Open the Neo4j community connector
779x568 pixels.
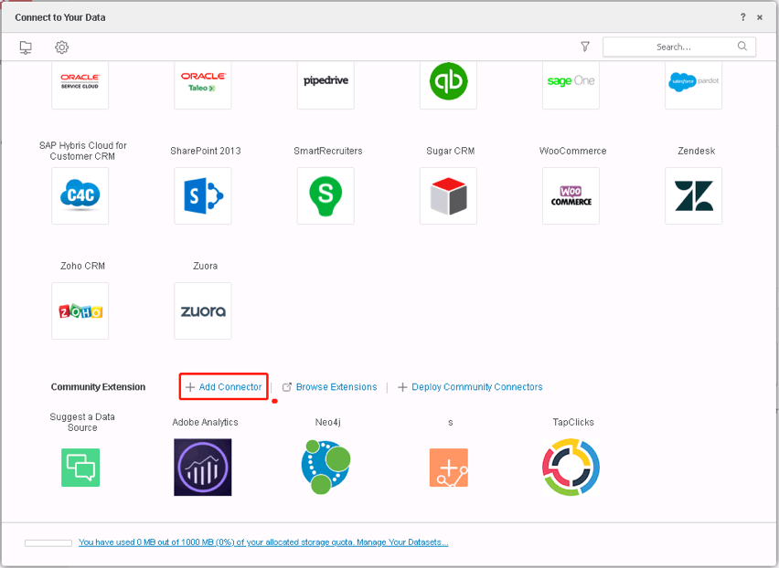click(325, 467)
